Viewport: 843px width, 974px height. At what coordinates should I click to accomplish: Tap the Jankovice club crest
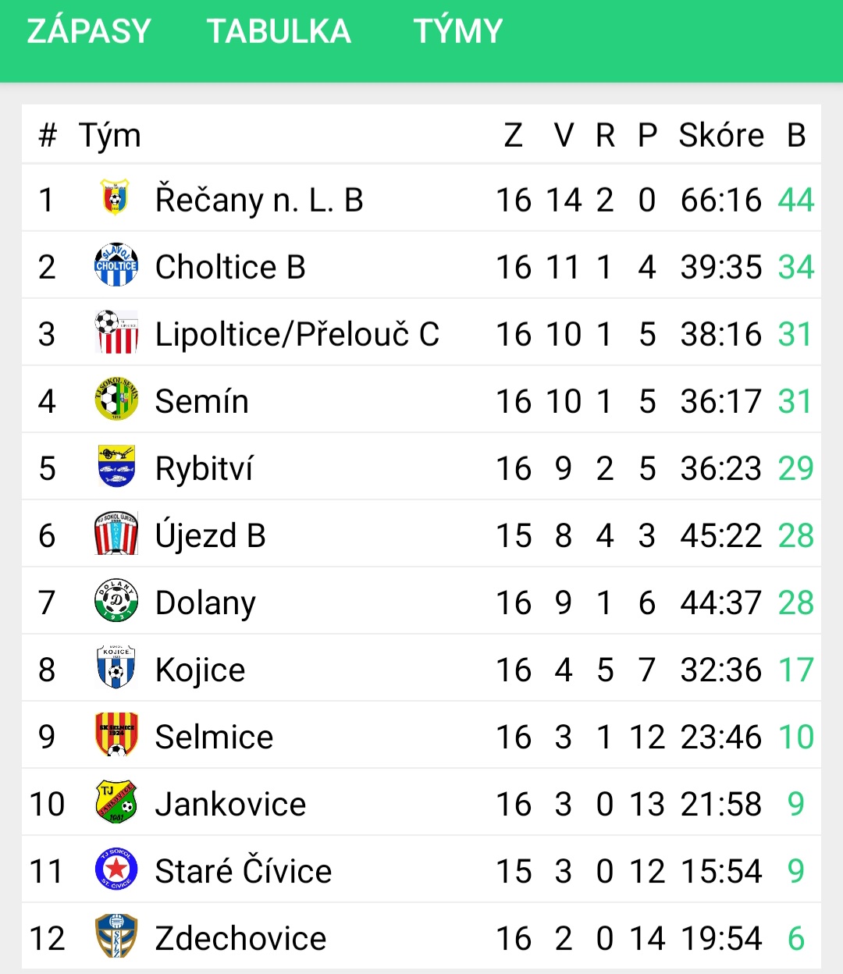pos(116,802)
